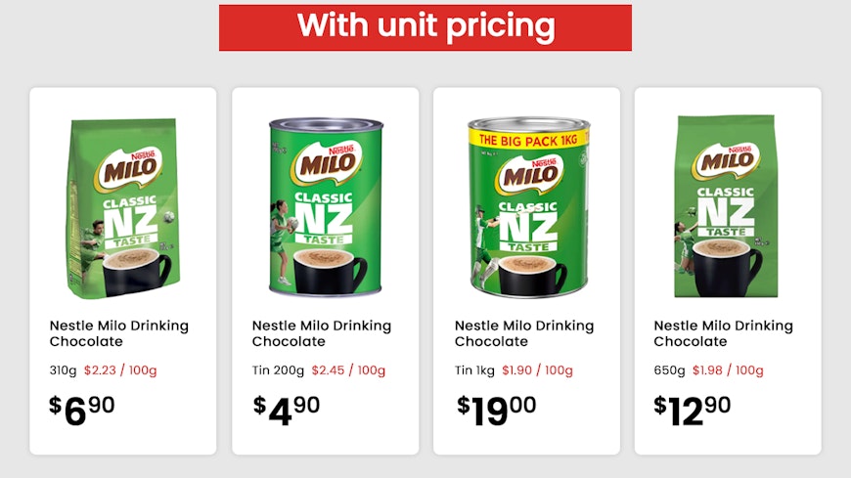Image resolution: width=851 pixels, height=478 pixels.
Task: Select the '650g' size label
Action: tap(669, 370)
